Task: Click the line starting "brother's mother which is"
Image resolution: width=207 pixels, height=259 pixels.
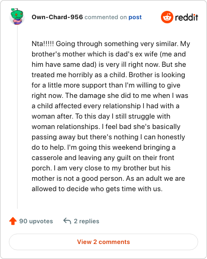Action: click(x=109, y=54)
